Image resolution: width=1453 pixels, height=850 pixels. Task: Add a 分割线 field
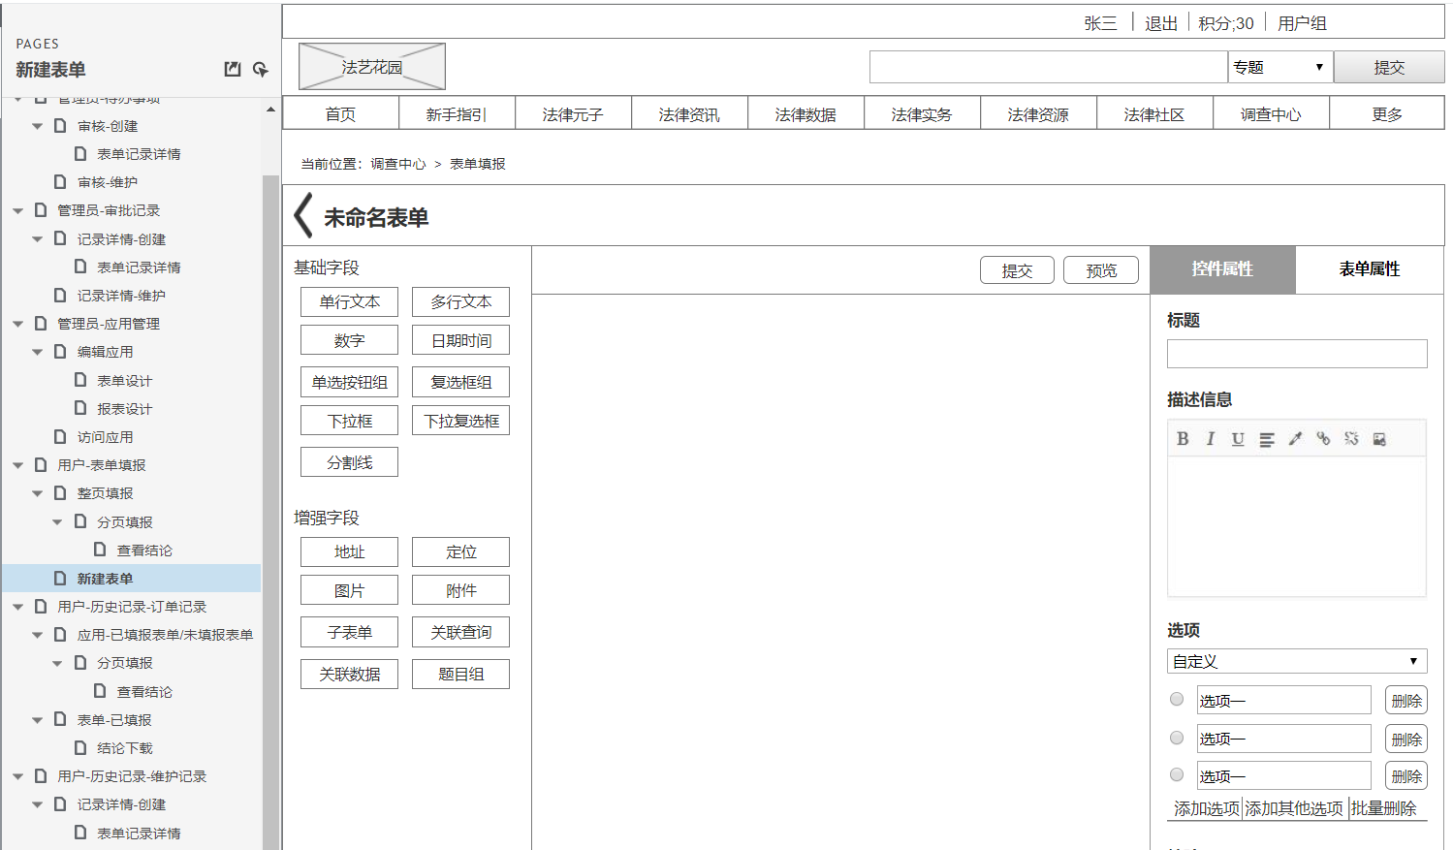point(349,462)
